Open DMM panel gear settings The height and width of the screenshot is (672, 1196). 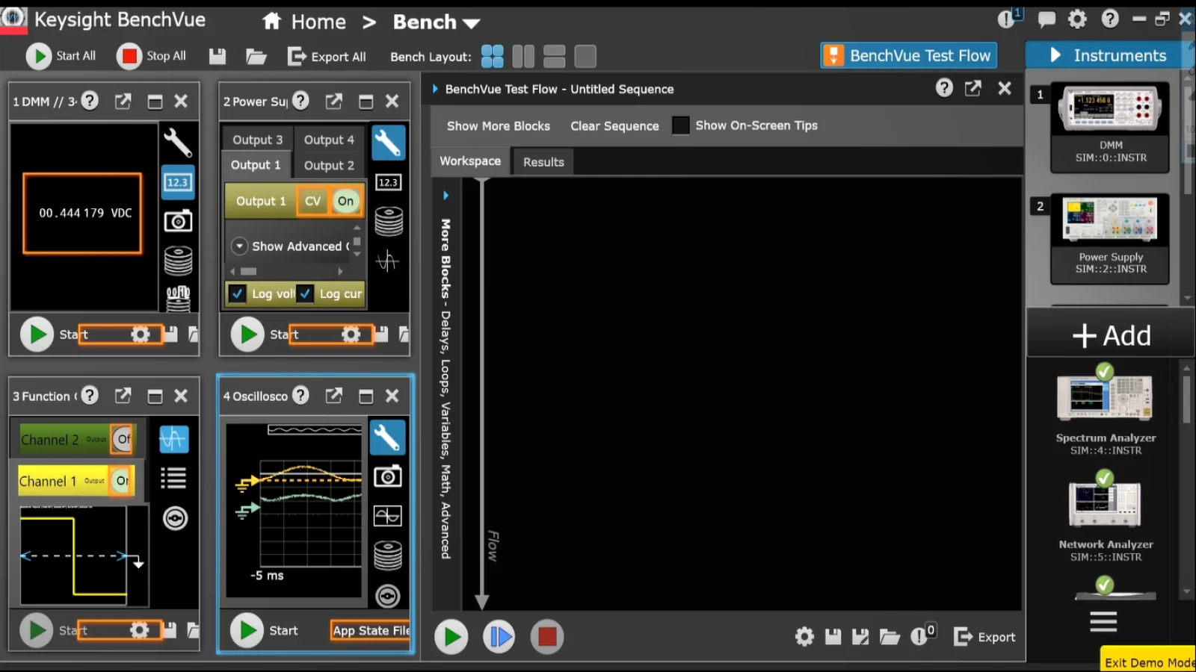[141, 334]
